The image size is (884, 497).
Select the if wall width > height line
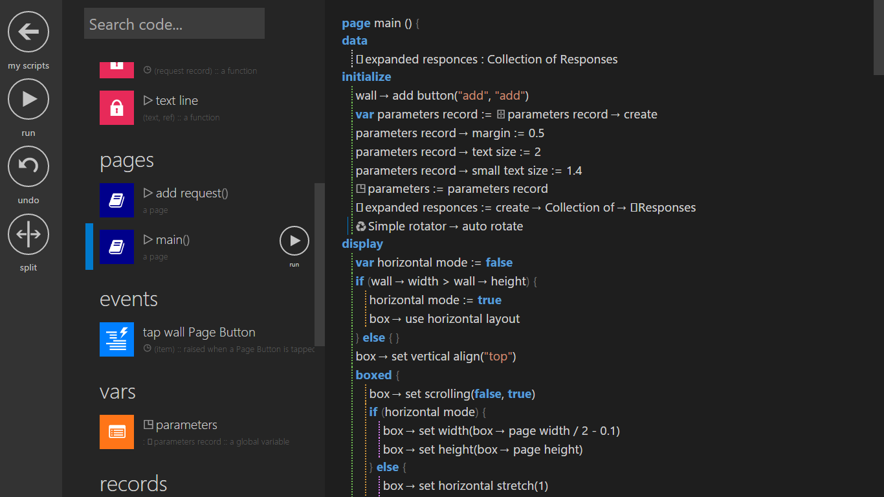[x=446, y=282]
